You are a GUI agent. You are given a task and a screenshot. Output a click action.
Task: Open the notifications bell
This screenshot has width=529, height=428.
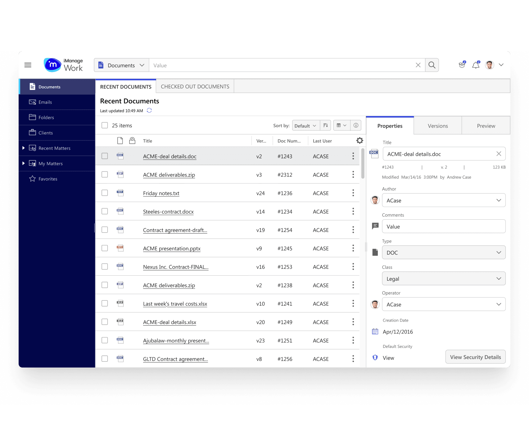pos(475,65)
